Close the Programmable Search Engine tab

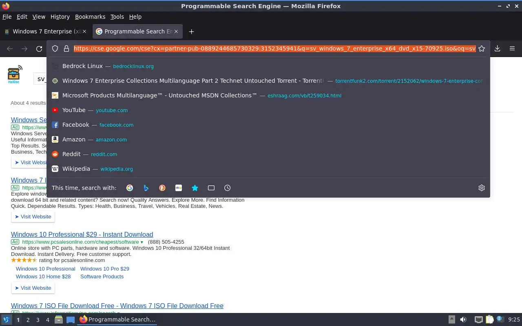coord(176,31)
